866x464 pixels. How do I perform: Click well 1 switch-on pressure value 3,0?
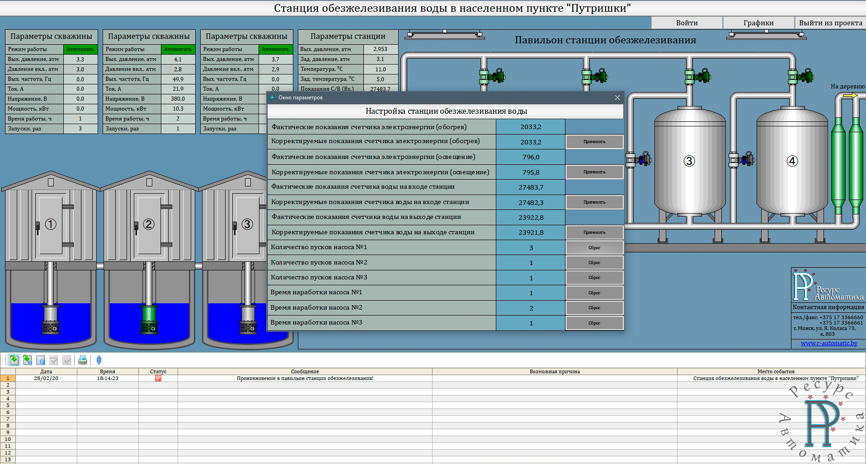80,69
